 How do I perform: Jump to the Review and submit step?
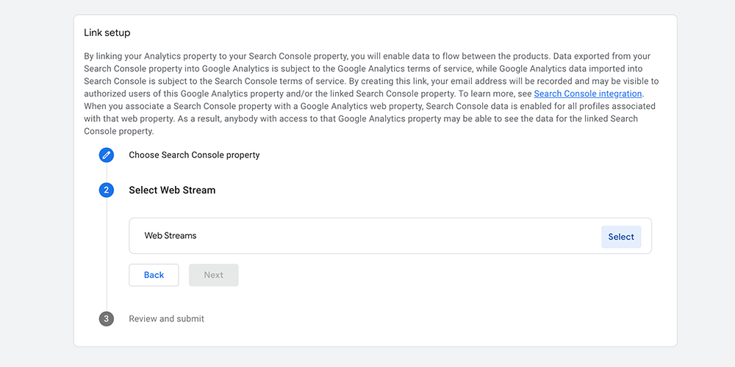pyautogui.click(x=166, y=319)
